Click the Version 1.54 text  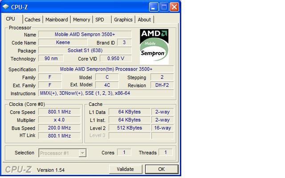coord(51,170)
